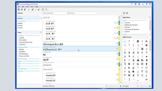The height and width of the screenshot is (91, 162).
Task: Click the panel layout toolbar icon
Action: (x=43, y=10)
